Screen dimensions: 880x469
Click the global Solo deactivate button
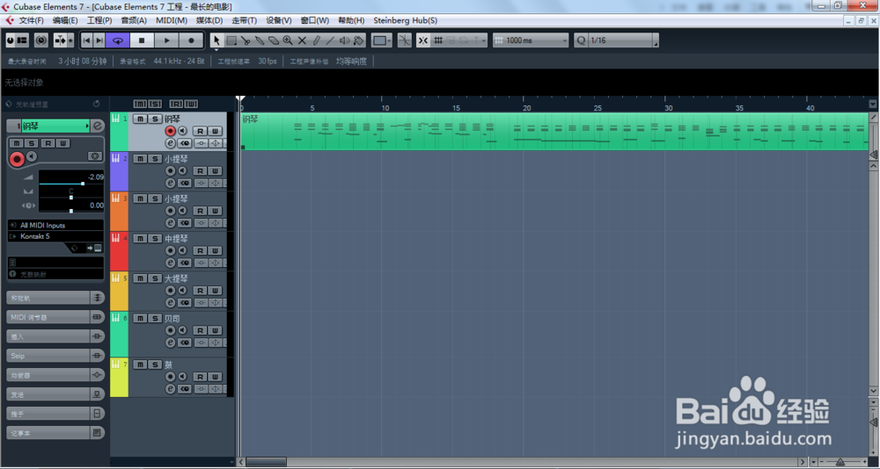coord(155,104)
